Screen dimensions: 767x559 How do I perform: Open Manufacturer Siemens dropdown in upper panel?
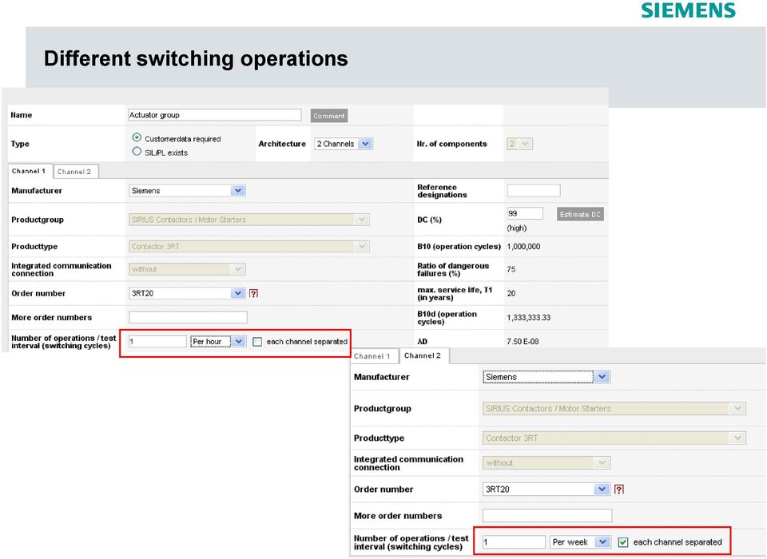[187, 191]
